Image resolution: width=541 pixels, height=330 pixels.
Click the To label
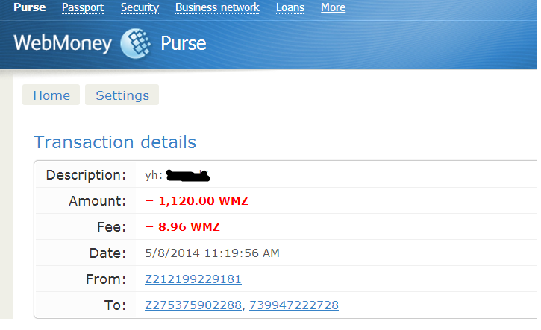[115, 305]
